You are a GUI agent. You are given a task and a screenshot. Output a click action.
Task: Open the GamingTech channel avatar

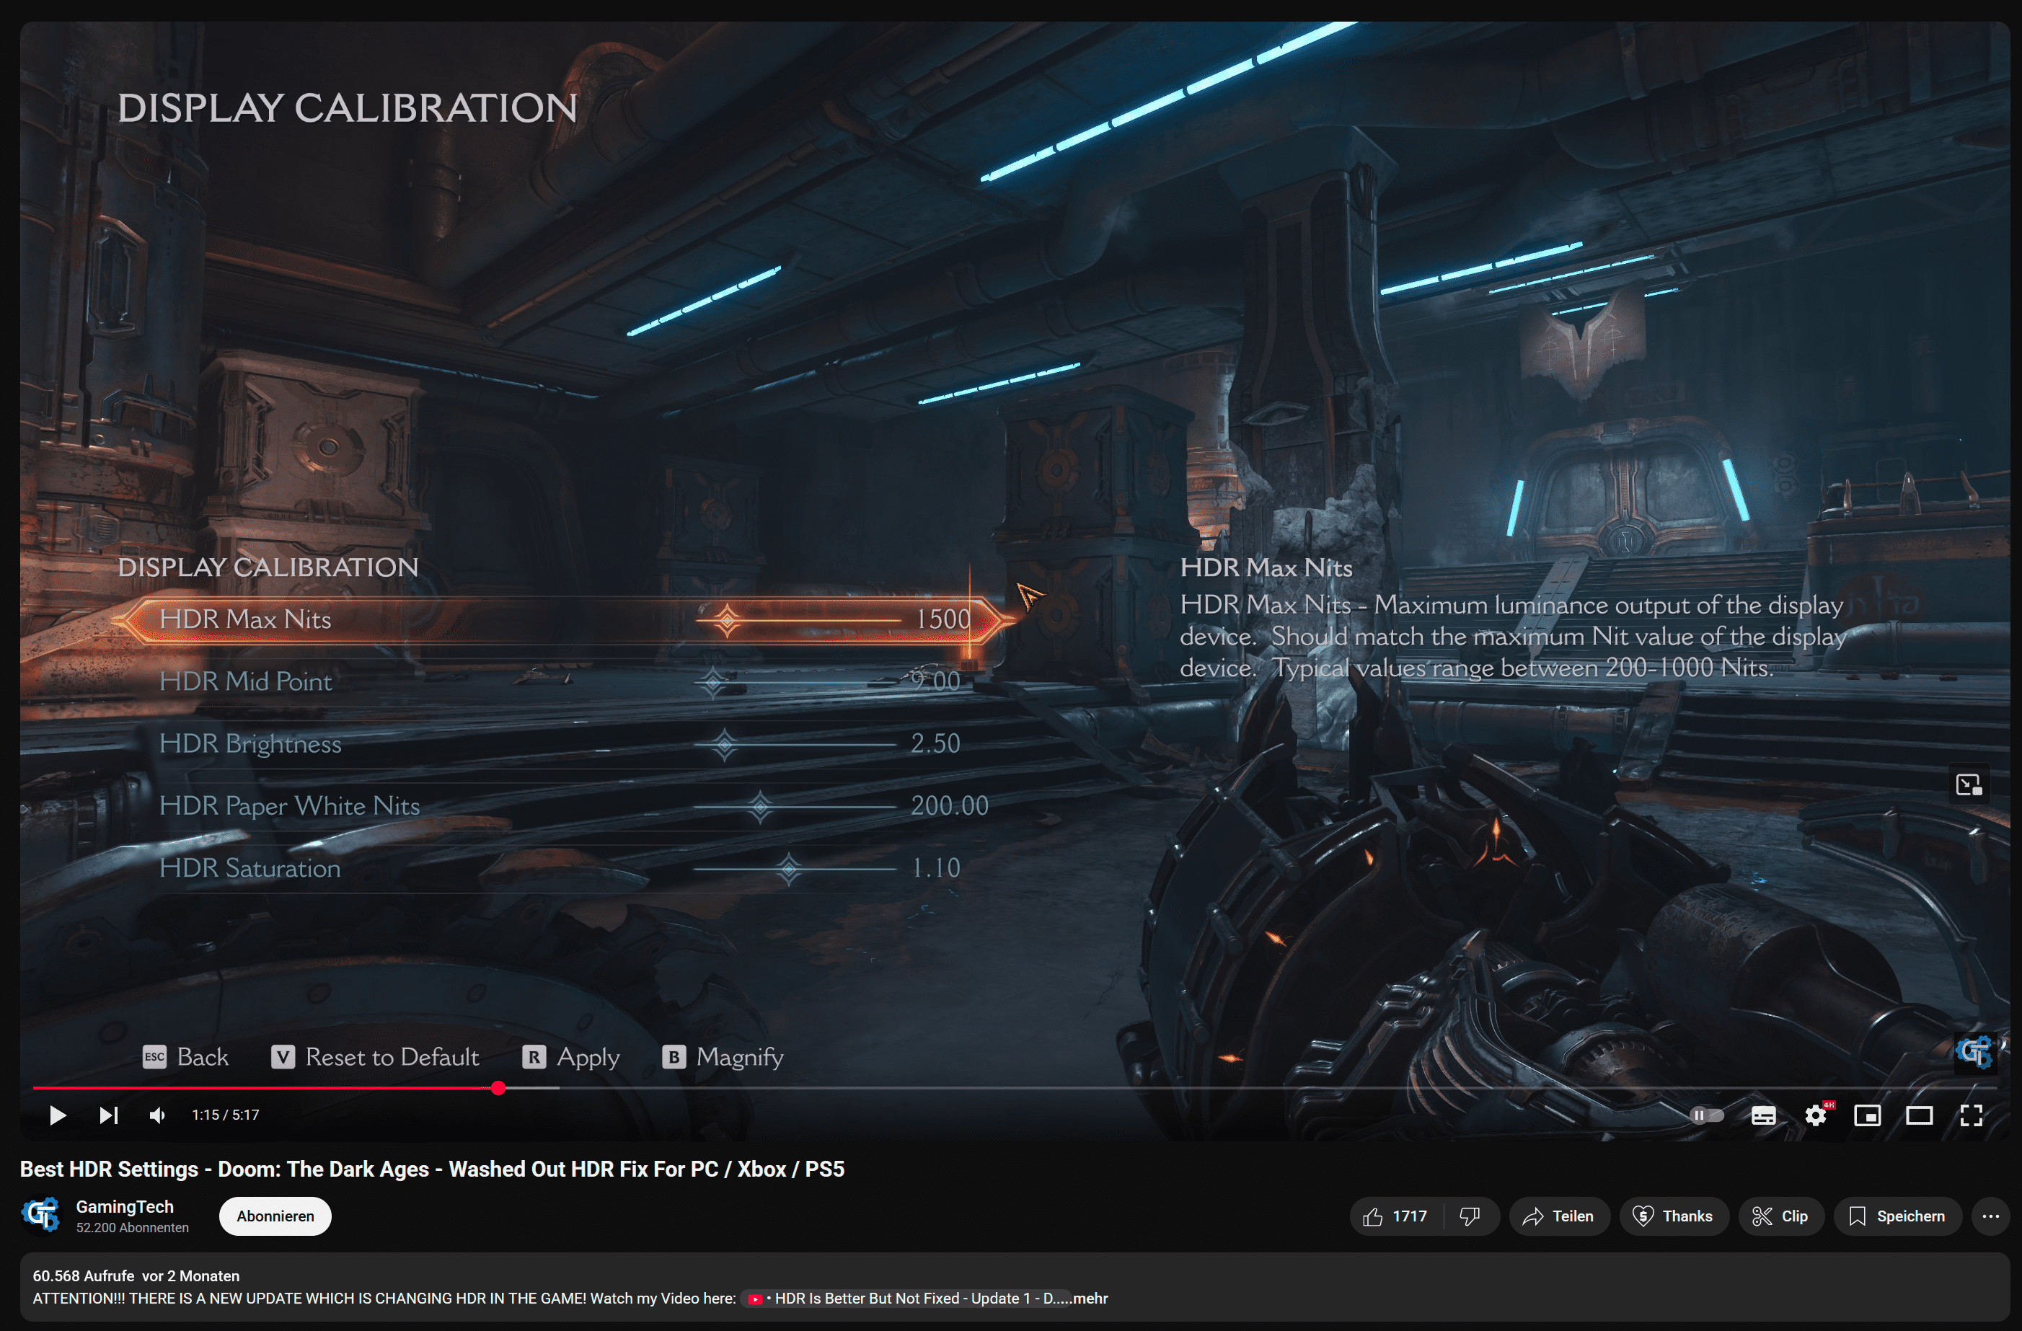[41, 1215]
